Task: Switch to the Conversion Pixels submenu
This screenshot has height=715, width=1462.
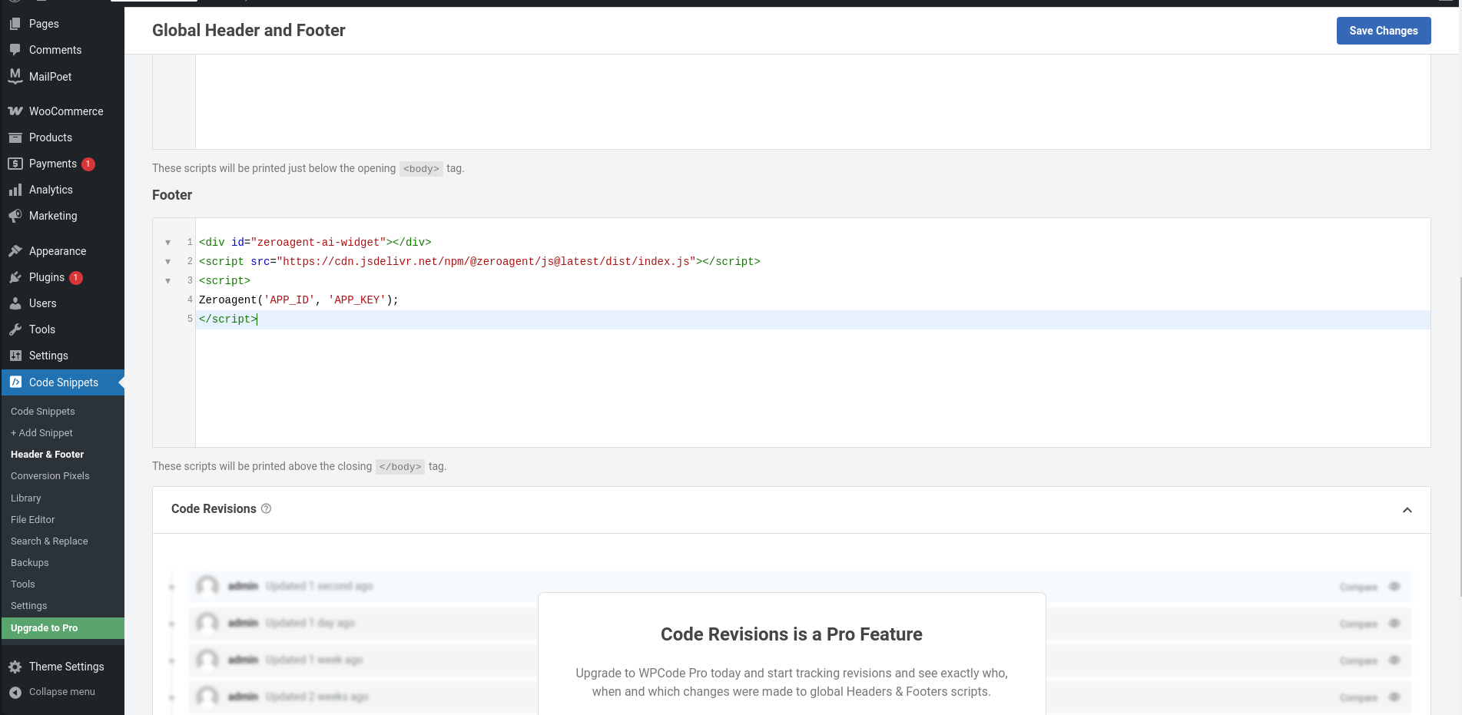Action: click(49, 475)
